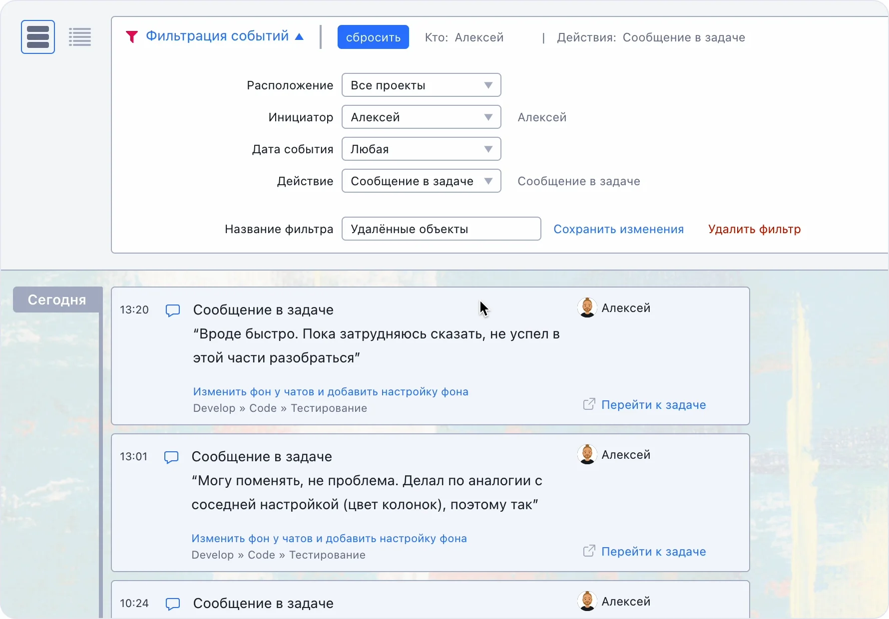
Task: Click the external link icon in 13:01 event
Action: coord(589,551)
